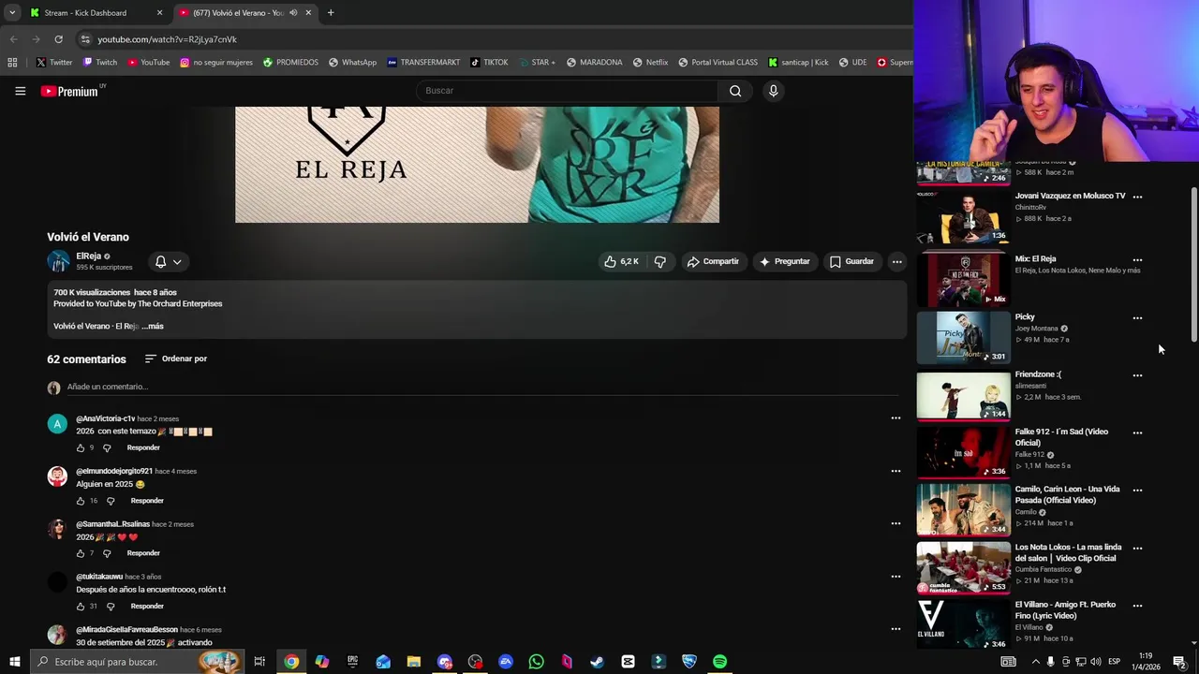Mute the audio on the YouTube tab
Image resolution: width=1199 pixels, height=674 pixels.
293,13
